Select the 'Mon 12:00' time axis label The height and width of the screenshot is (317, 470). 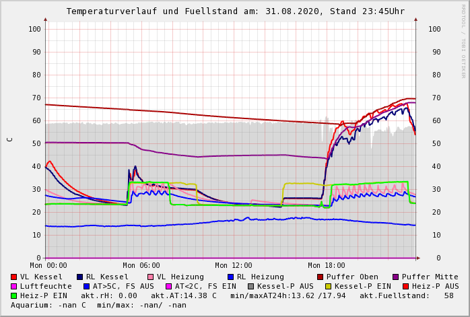tap(234, 266)
